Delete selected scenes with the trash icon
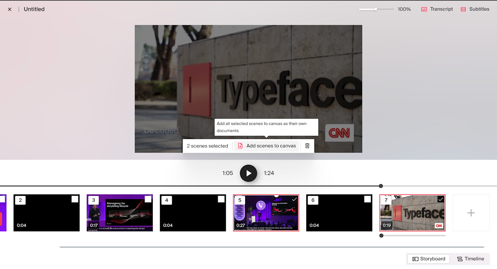Viewport: 497px width, 269px height. [x=307, y=146]
